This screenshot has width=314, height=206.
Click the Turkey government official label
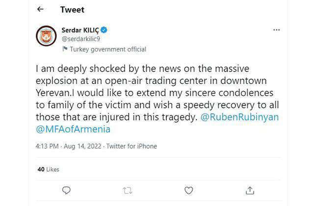click(108, 49)
